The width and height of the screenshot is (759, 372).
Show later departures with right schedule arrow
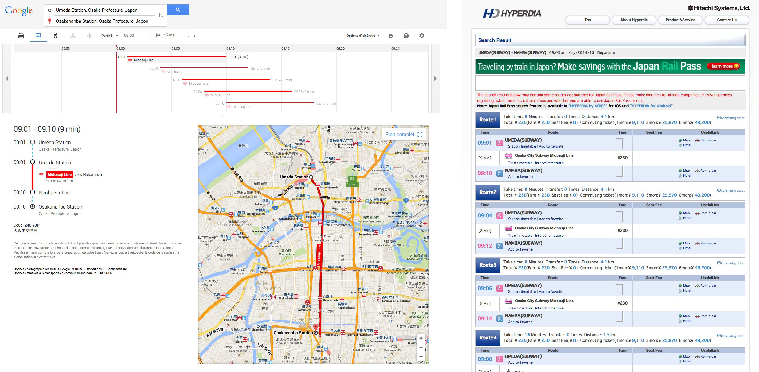pos(435,79)
